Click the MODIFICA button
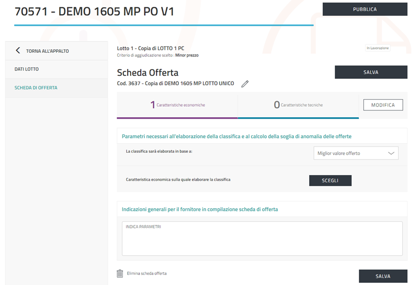The width and height of the screenshot is (420, 285). point(383,105)
